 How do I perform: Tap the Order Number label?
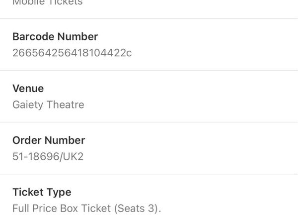point(48,140)
